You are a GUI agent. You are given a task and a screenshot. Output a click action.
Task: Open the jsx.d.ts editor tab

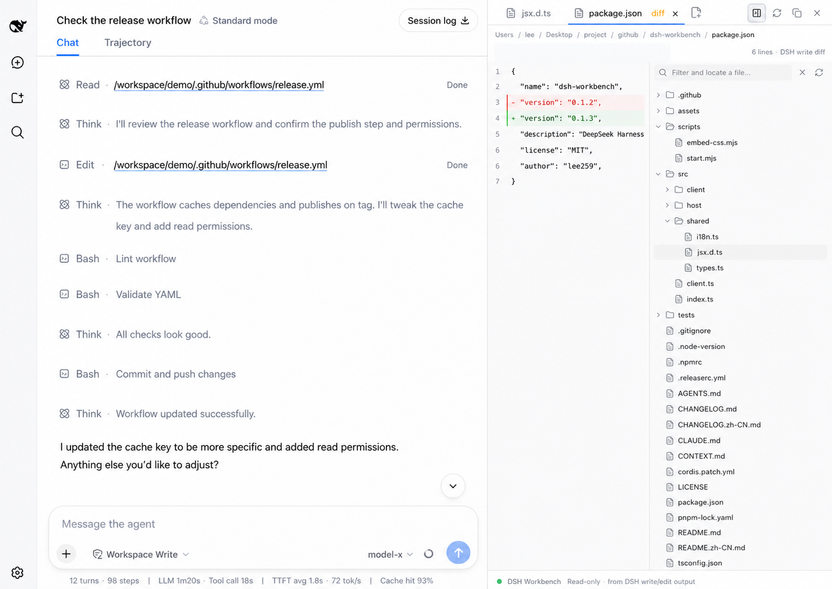(x=529, y=13)
